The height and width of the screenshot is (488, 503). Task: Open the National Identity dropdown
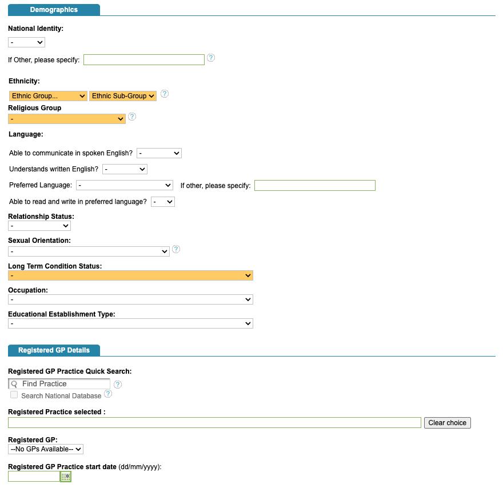tap(26, 42)
